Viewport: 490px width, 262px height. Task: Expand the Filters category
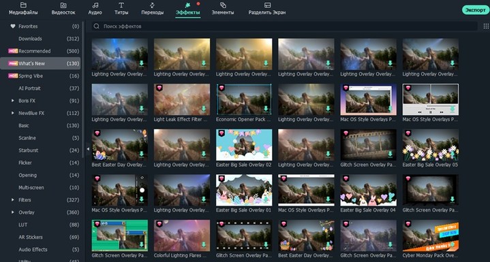coord(13,199)
